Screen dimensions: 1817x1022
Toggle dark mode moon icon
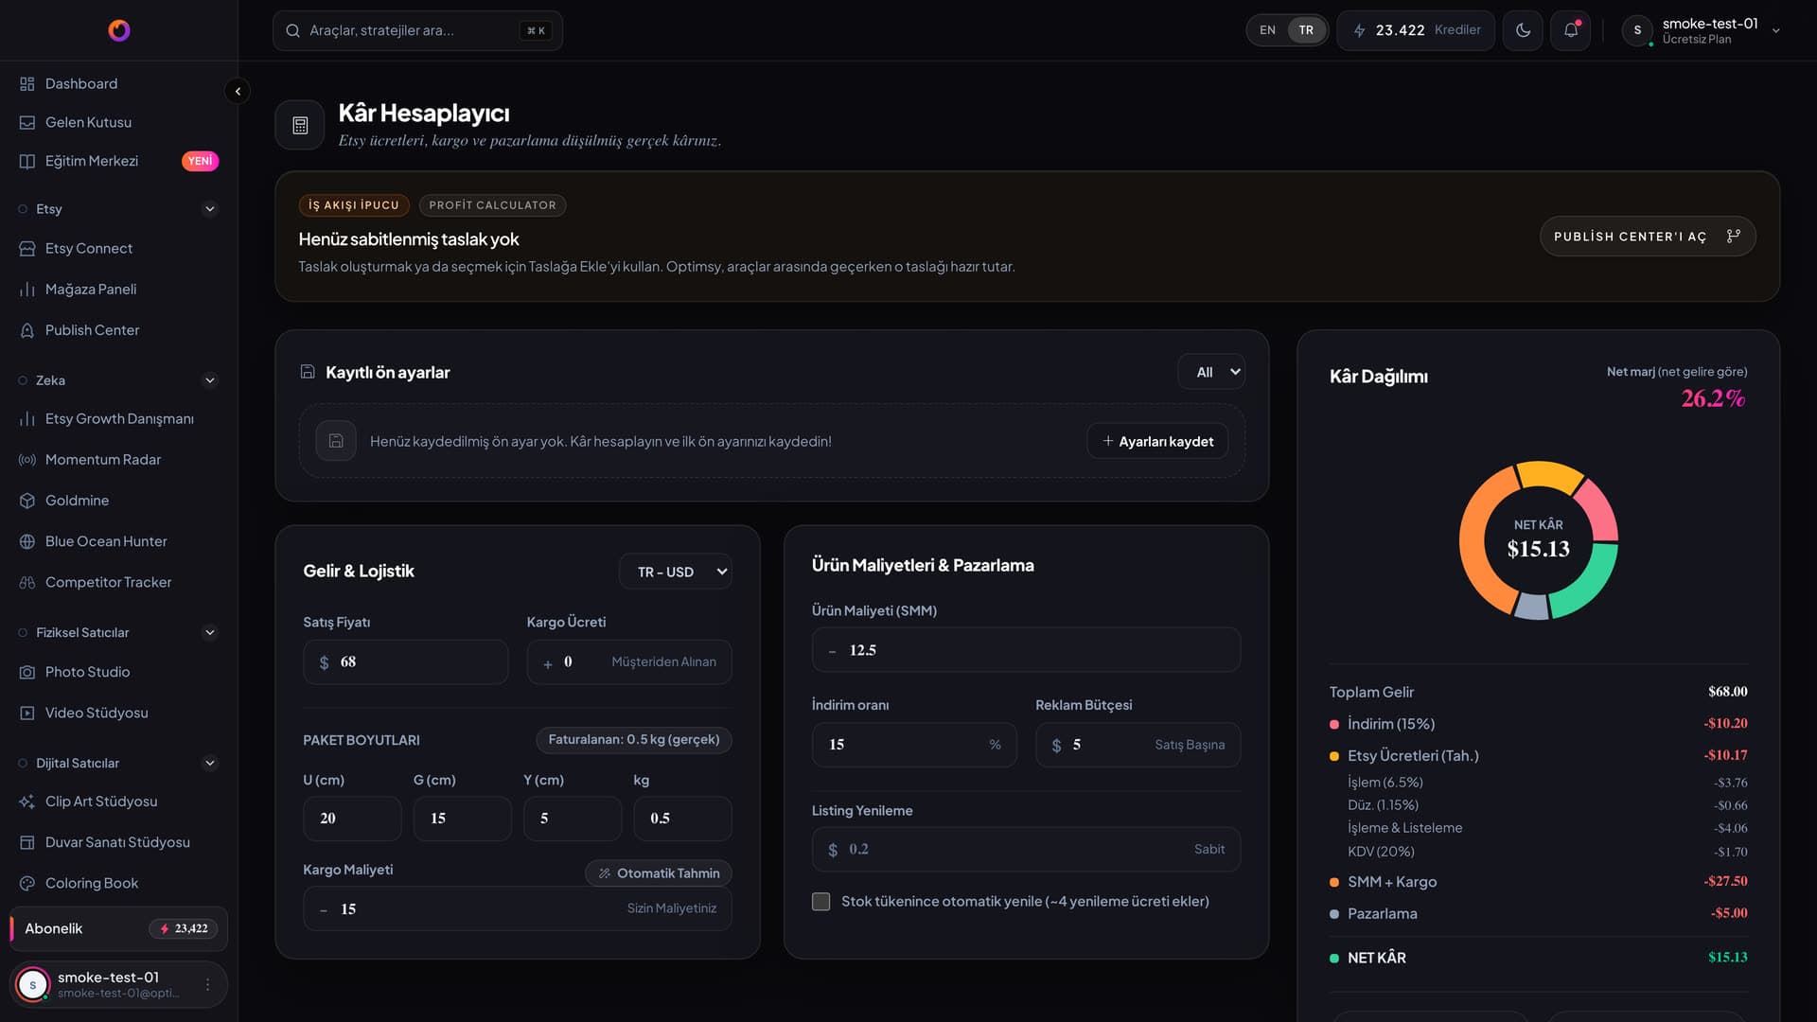pos(1523,30)
